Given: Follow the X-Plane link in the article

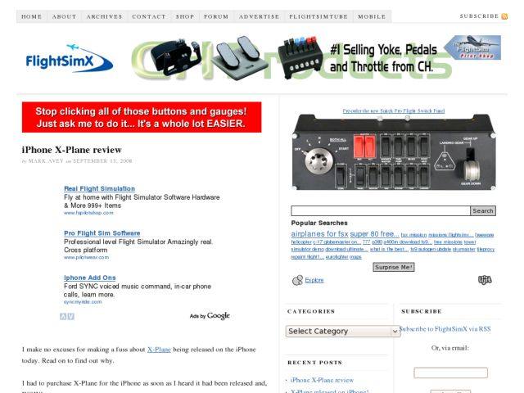Looking at the screenshot, I should 159,350.
